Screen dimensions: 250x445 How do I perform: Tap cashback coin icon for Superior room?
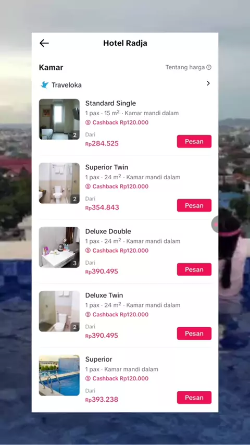tap(88, 379)
